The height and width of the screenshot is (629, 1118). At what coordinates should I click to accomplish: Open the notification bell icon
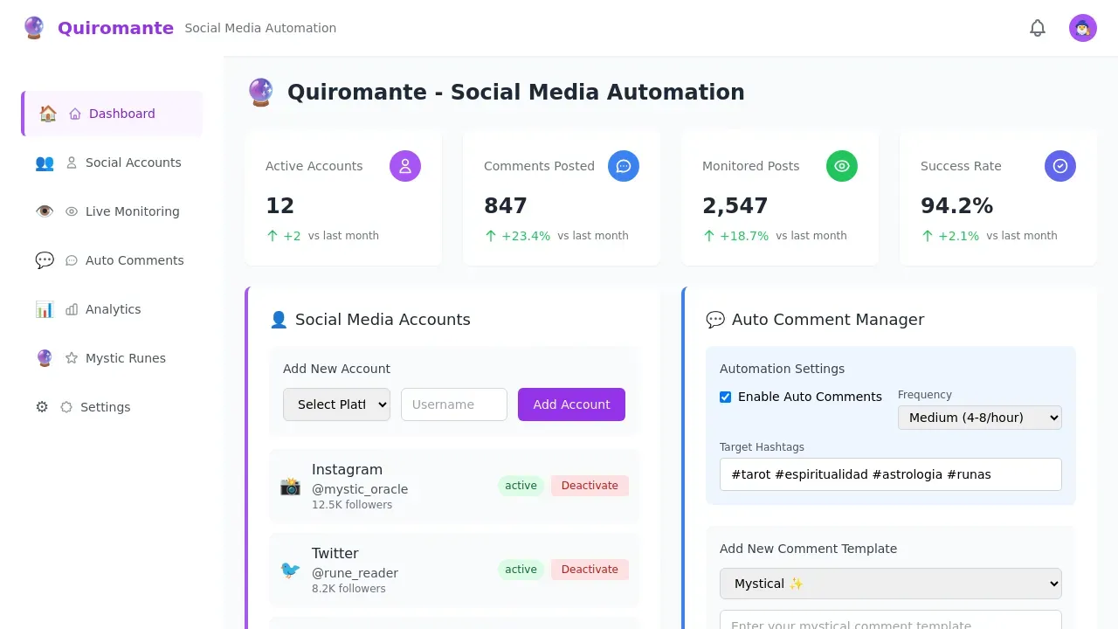point(1038,28)
